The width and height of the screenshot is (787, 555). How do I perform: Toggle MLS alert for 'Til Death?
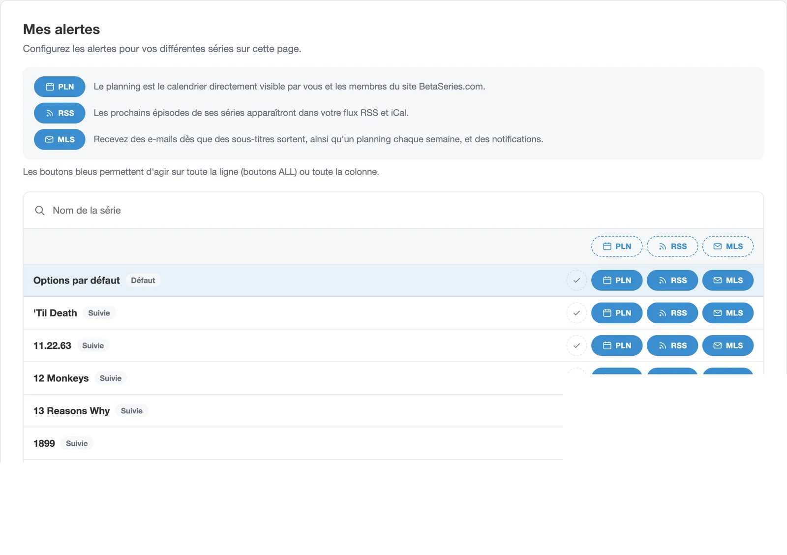(x=728, y=313)
